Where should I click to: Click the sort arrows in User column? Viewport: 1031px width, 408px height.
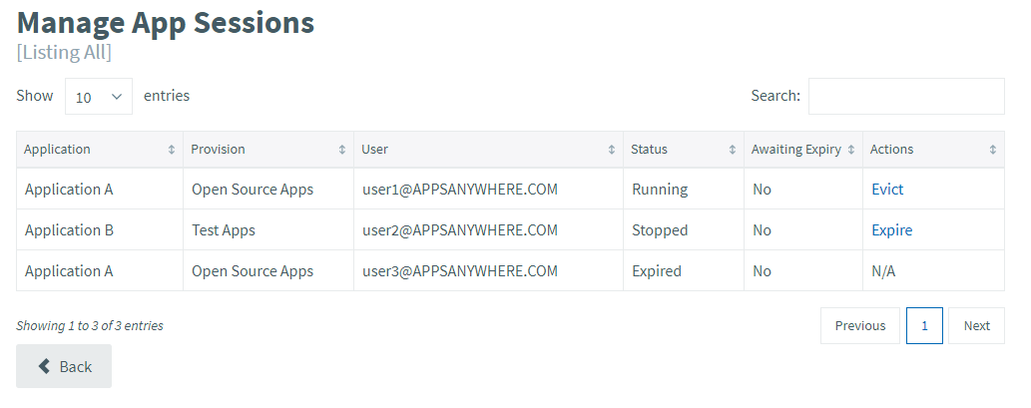(x=612, y=150)
